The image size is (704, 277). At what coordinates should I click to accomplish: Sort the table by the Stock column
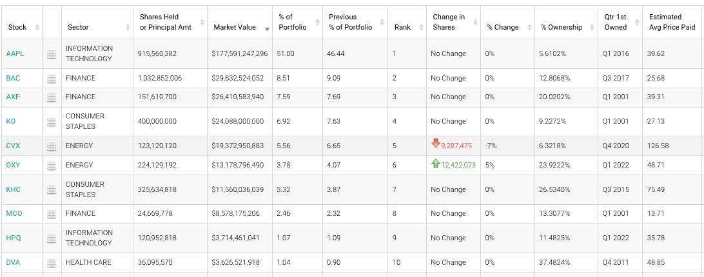pos(37,28)
